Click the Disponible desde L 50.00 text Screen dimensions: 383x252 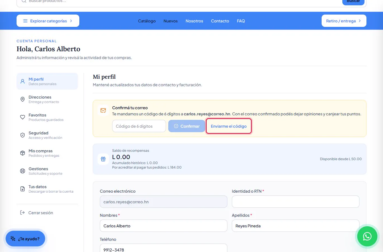[341, 159]
